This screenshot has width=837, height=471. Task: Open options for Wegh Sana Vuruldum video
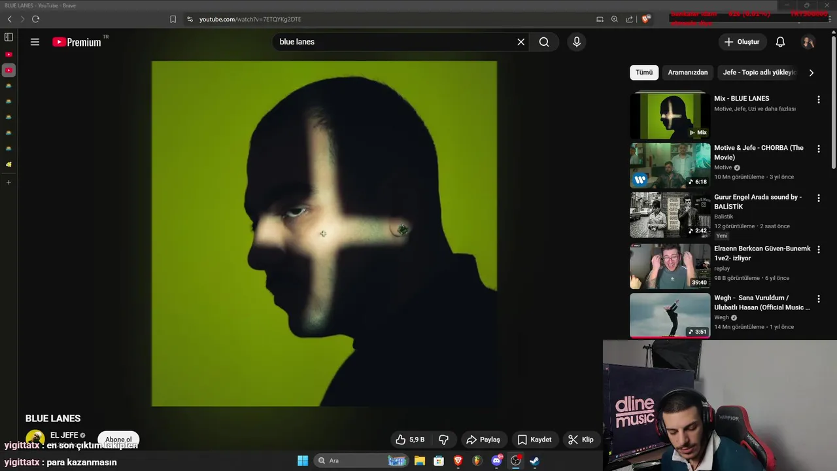(818, 298)
